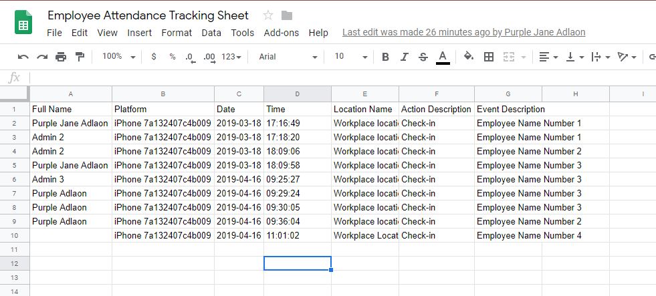
Task: Click Format as currency dollar button
Action: [x=154, y=57]
